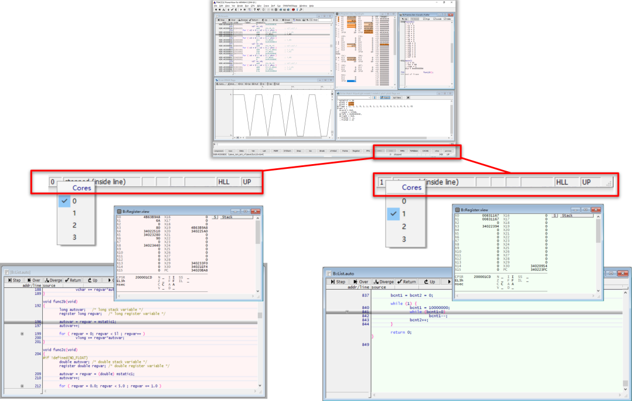Select checked core 0 in left Cores menu
The width and height of the screenshot is (633, 401).
(x=73, y=201)
